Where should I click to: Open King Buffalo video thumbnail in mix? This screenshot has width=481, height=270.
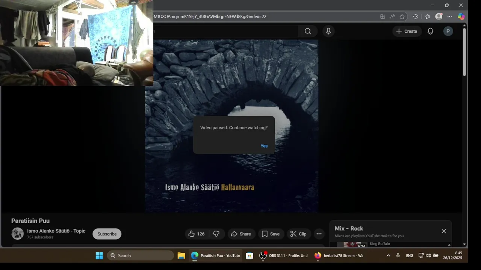(x=352, y=244)
